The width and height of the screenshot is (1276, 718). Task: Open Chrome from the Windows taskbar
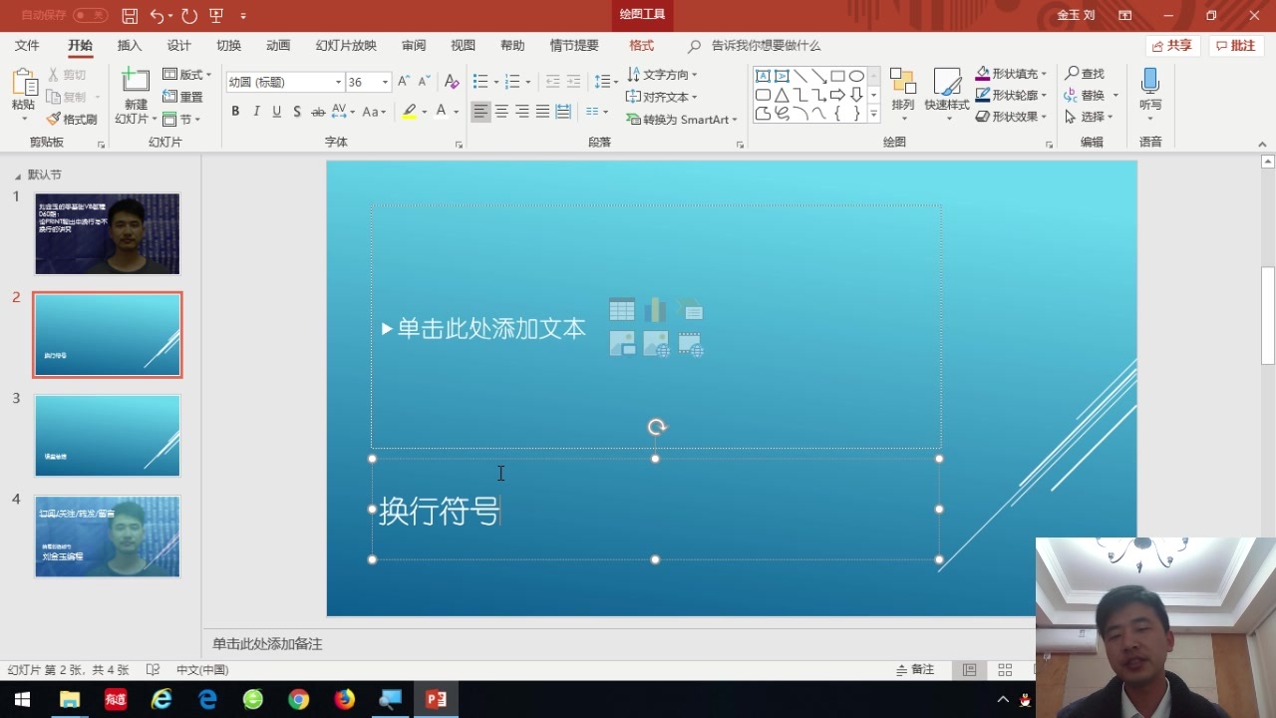[x=299, y=700]
